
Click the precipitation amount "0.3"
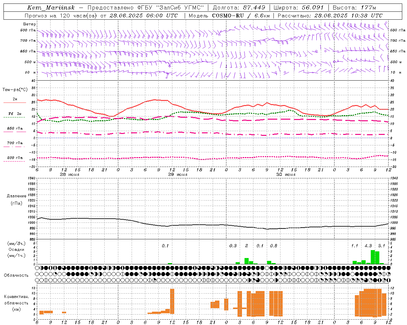(x=233, y=246)
